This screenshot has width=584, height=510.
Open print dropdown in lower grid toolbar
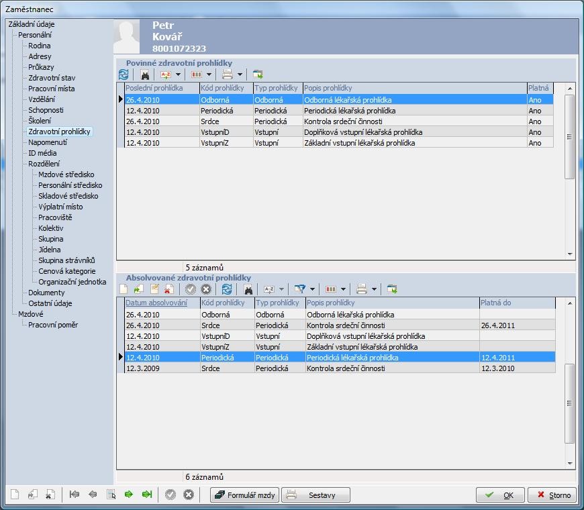(374, 289)
